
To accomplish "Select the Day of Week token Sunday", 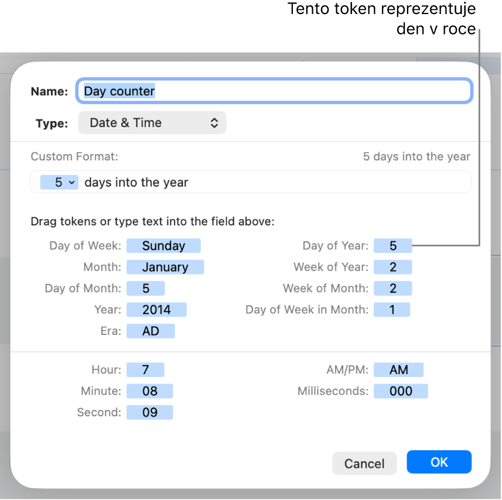I will [163, 246].
